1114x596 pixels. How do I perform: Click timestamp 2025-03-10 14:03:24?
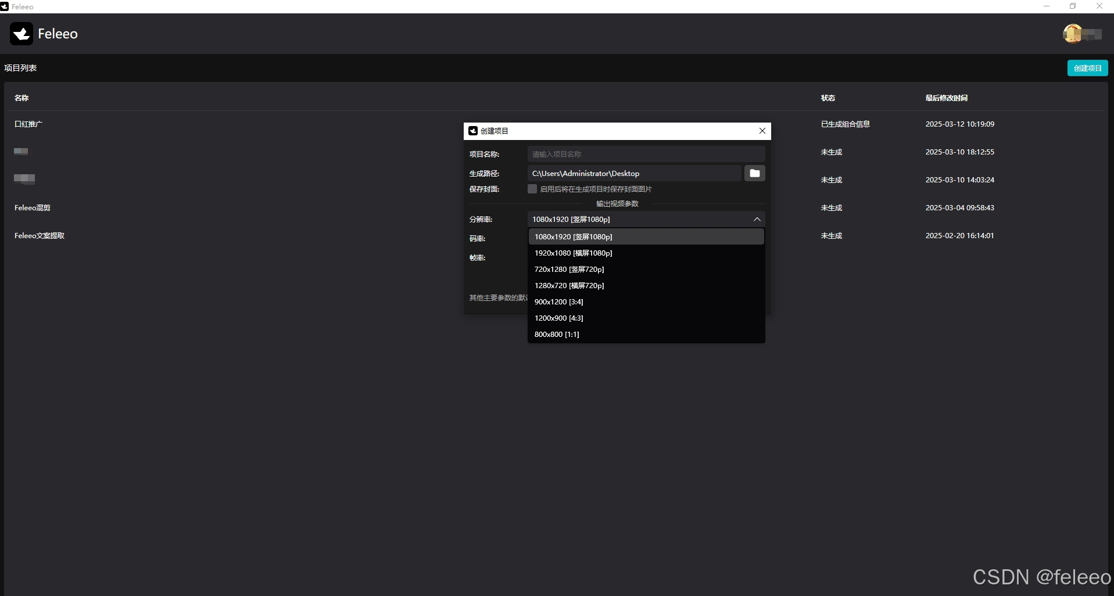(x=959, y=179)
